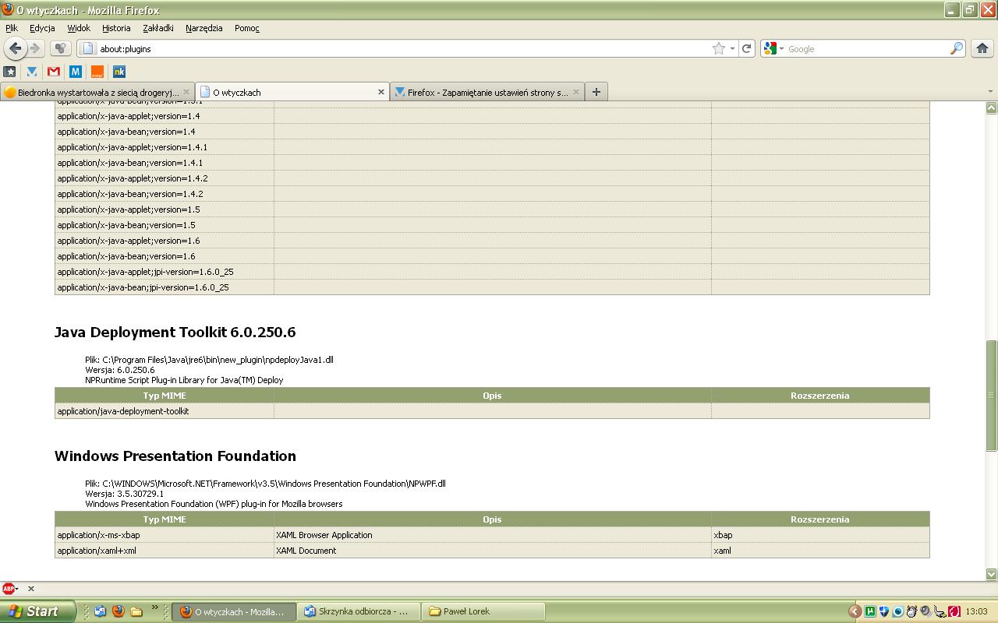Click the cow-face tray icon
998x623 pixels.
click(x=911, y=611)
